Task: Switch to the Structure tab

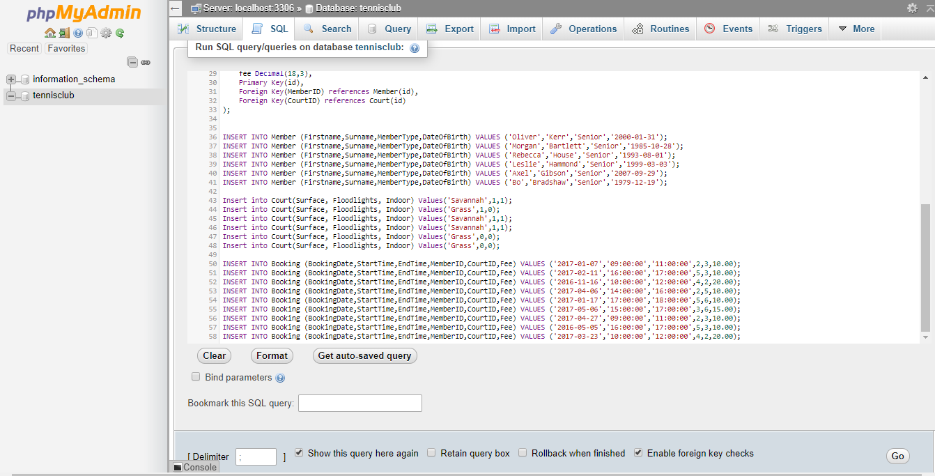Action: point(207,29)
